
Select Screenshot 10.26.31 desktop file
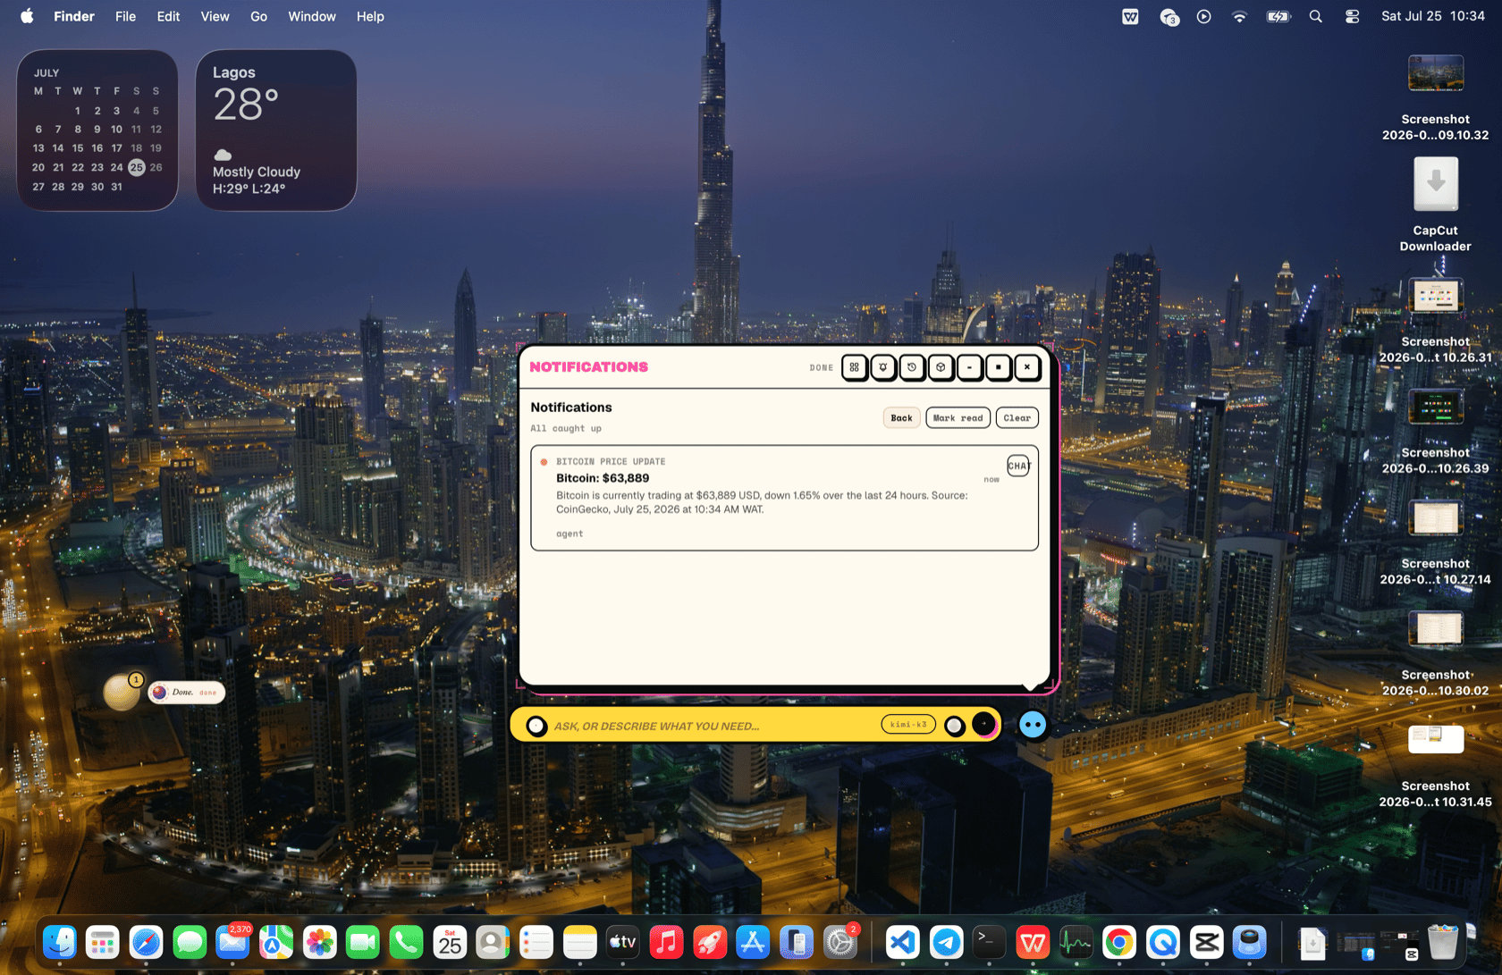(1436, 321)
